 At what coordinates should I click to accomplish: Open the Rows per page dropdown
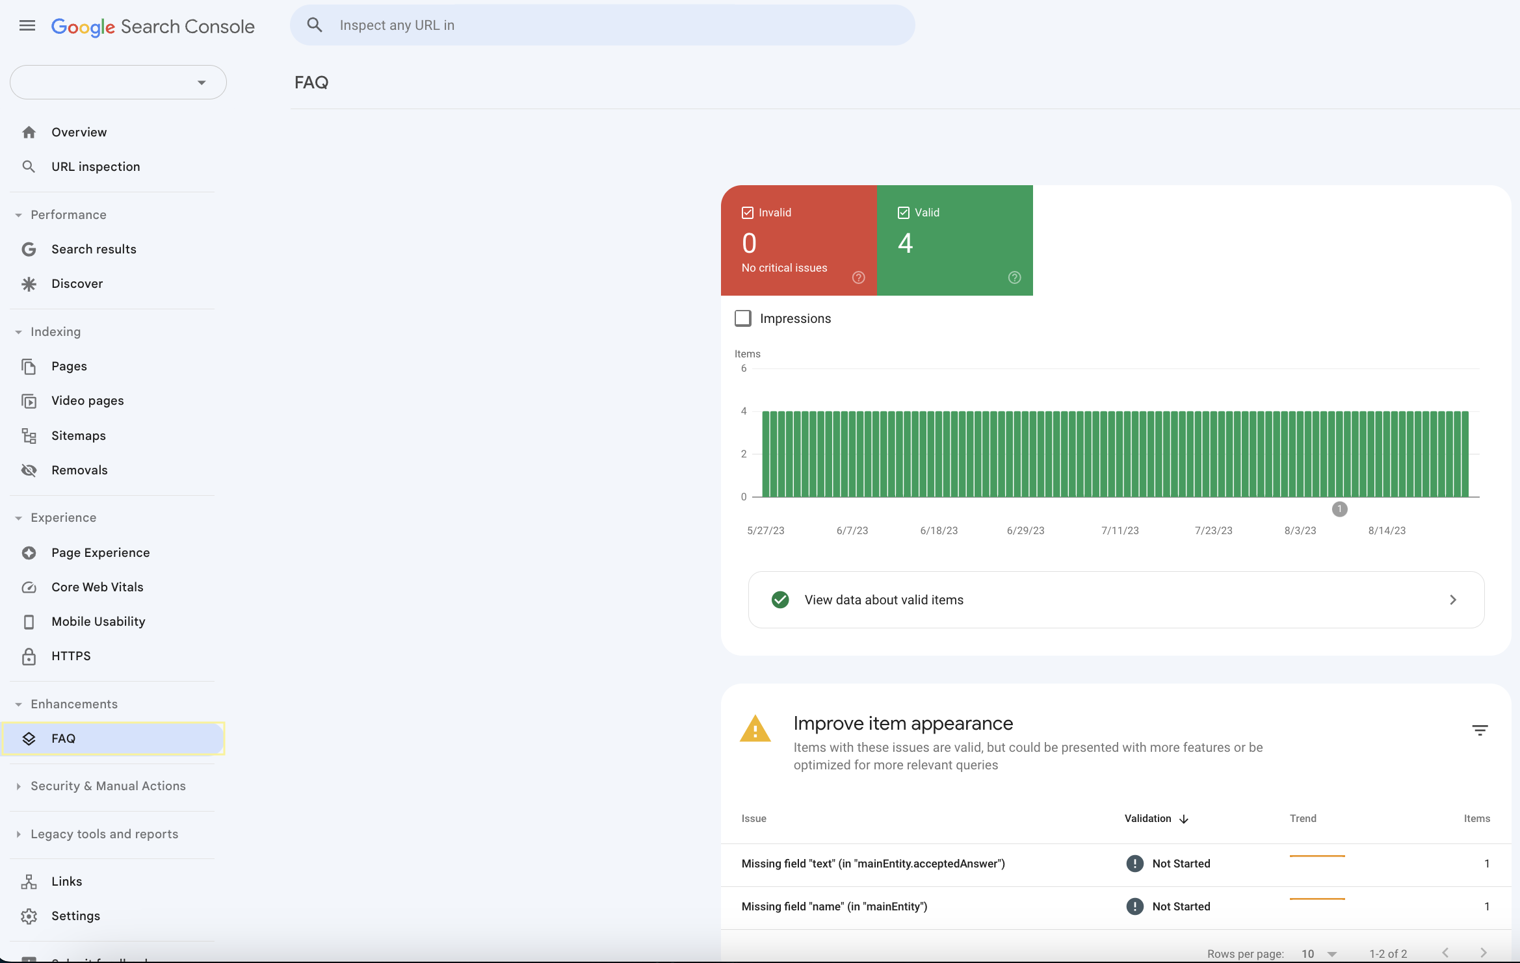pyautogui.click(x=1320, y=954)
